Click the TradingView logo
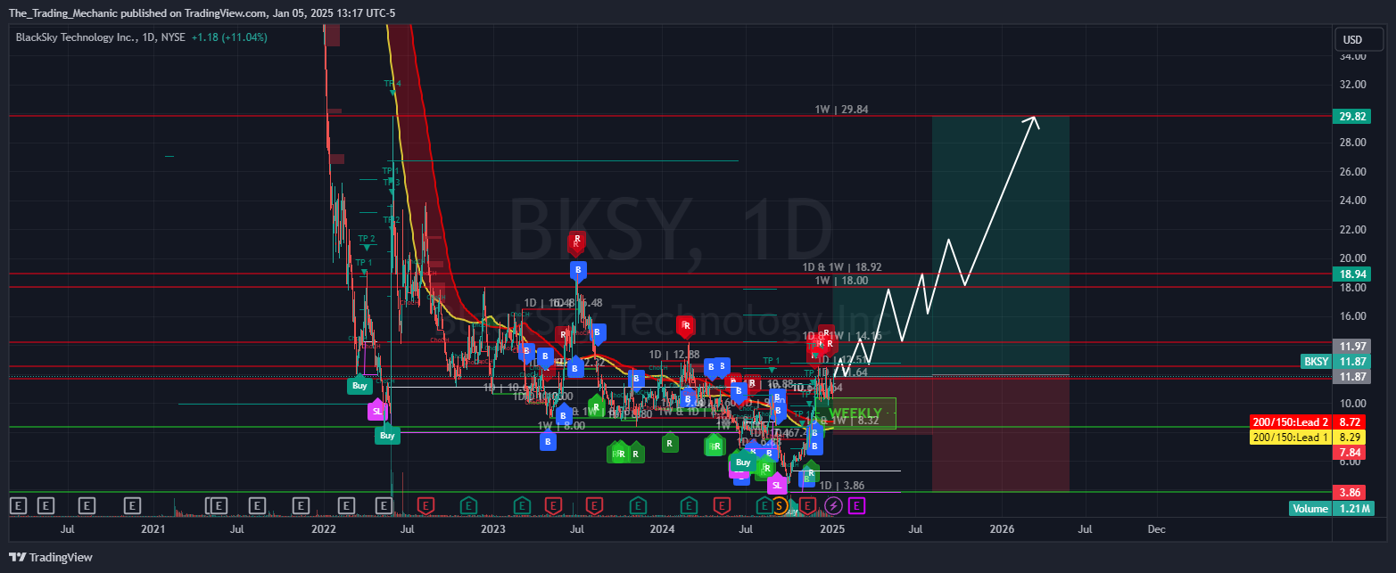 51,557
